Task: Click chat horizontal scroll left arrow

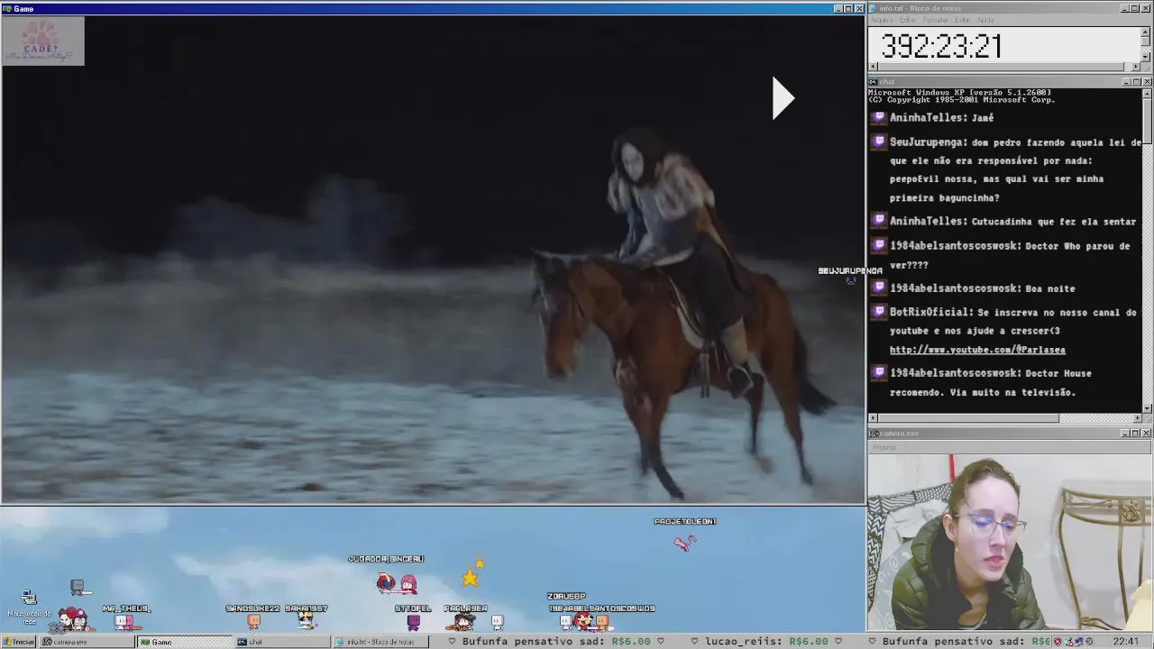Action: pos(874,417)
